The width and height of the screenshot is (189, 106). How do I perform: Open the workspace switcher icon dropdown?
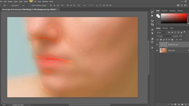pos(186,5)
